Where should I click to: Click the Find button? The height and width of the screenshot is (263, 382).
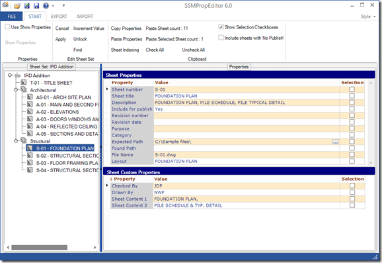pyautogui.click(x=77, y=50)
